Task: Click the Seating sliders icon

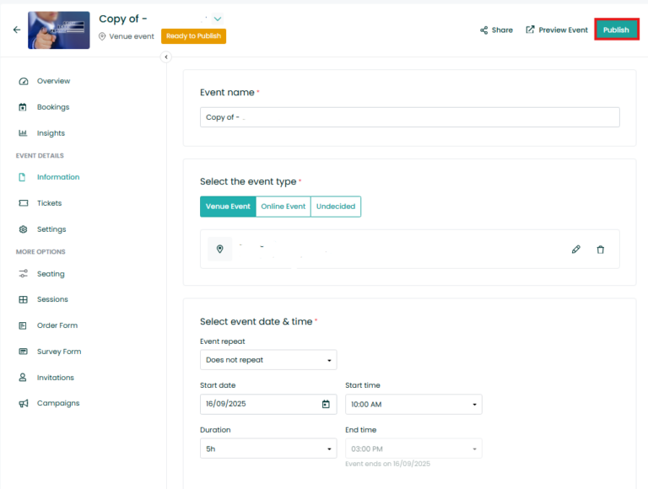Action: coord(23,273)
